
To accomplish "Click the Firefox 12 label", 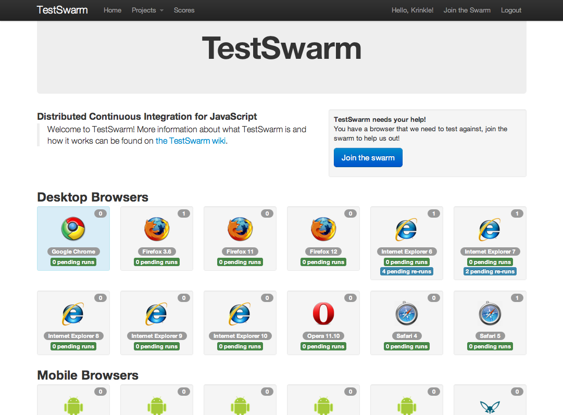I will (323, 251).
